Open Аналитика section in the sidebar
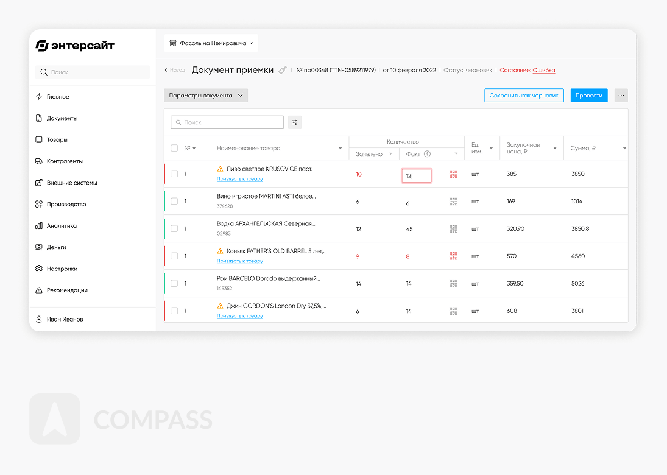 (x=62, y=226)
